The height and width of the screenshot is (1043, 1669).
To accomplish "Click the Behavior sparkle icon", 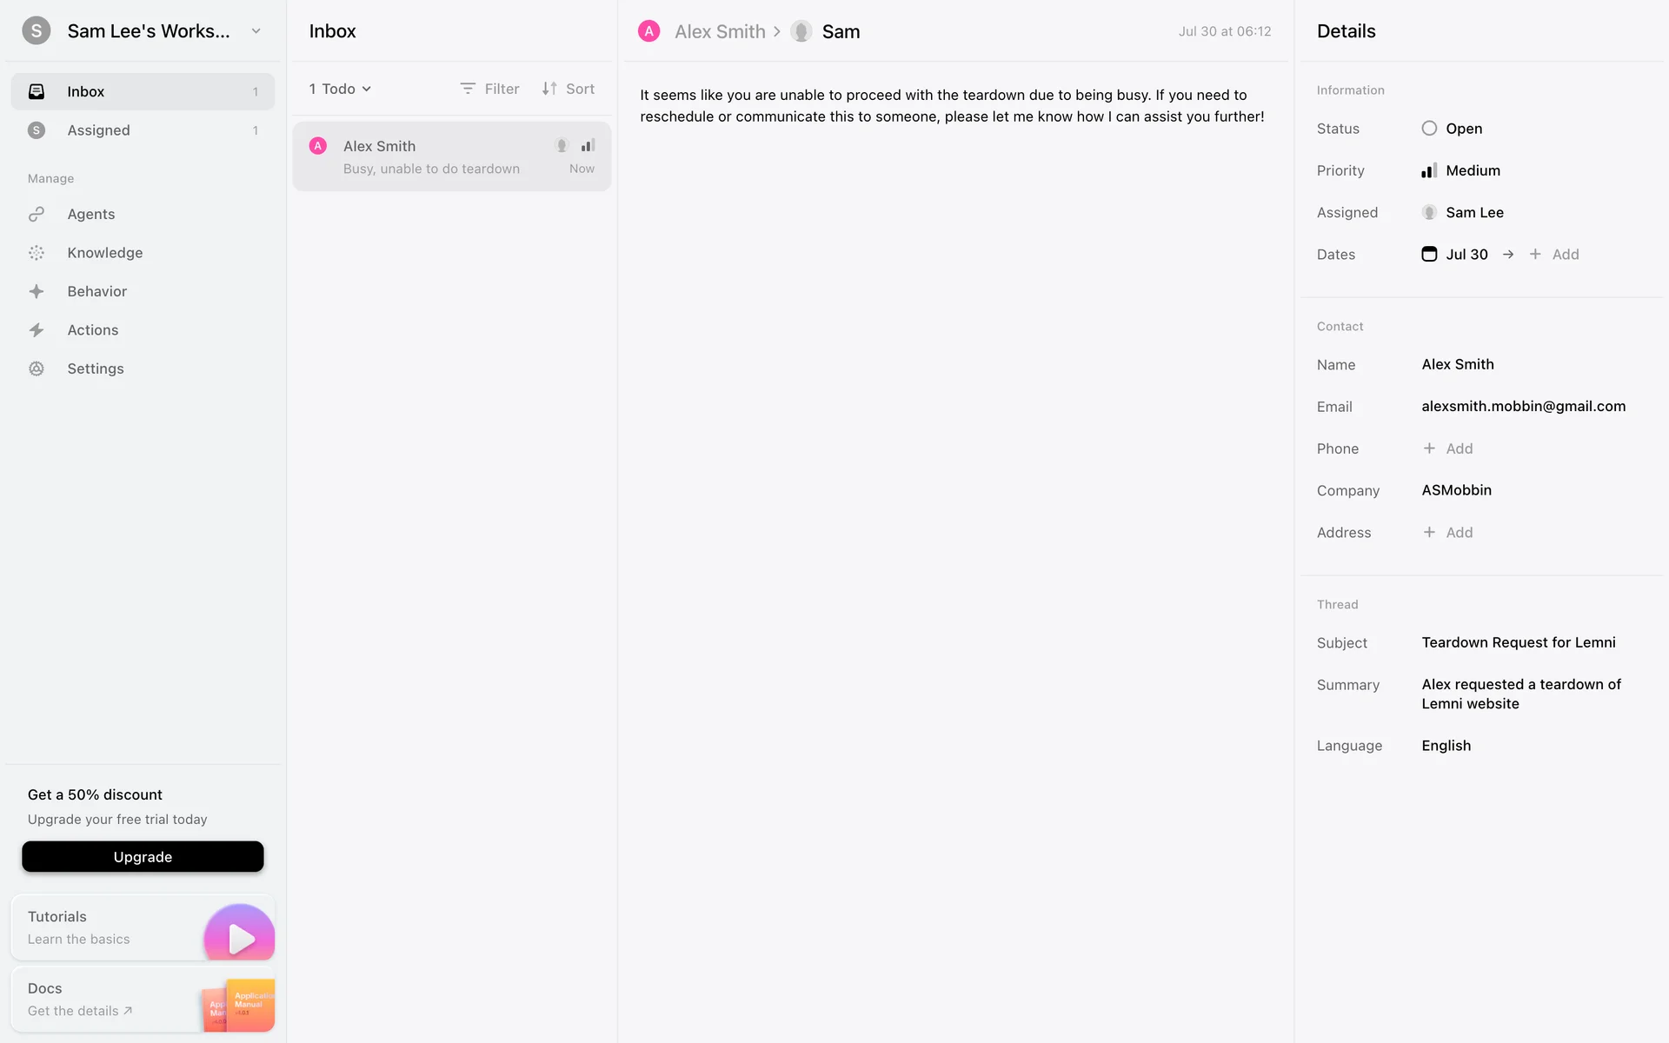I will [37, 291].
